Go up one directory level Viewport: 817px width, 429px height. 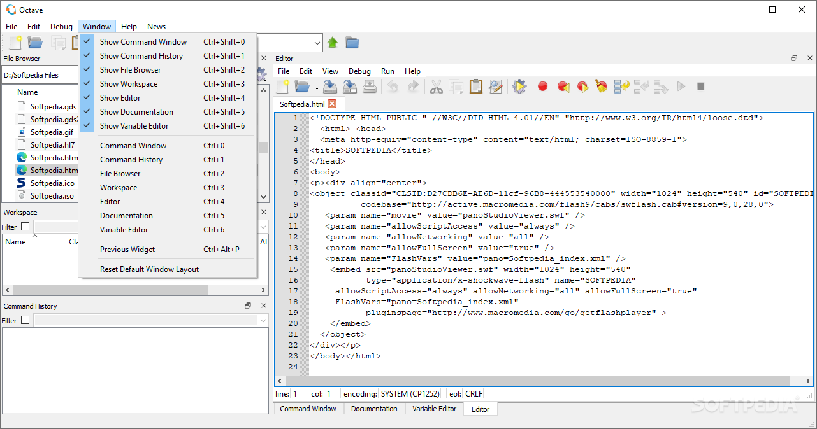pyautogui.click(x=333, y=43)
